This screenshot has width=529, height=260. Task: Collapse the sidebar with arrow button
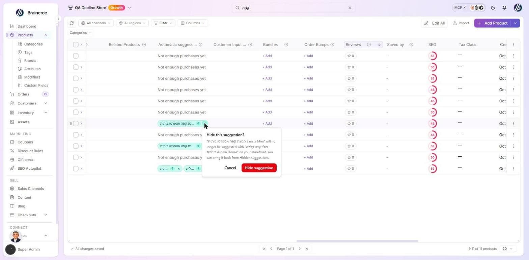coord(58,19)
